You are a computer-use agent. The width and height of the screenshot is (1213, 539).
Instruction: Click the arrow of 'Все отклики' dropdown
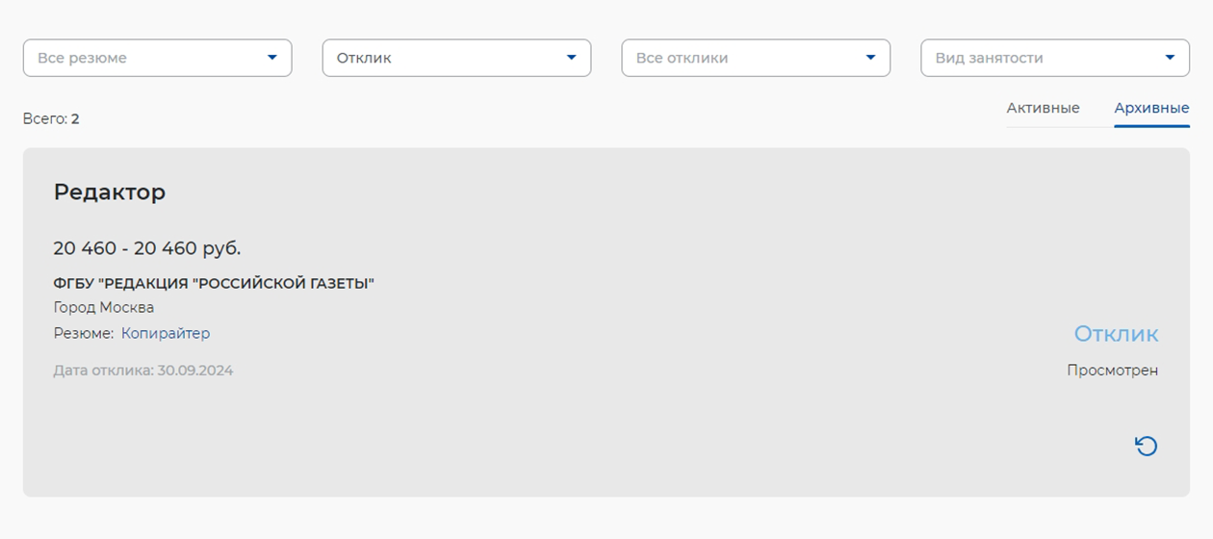pyautogui.click(x=870, y=58)
